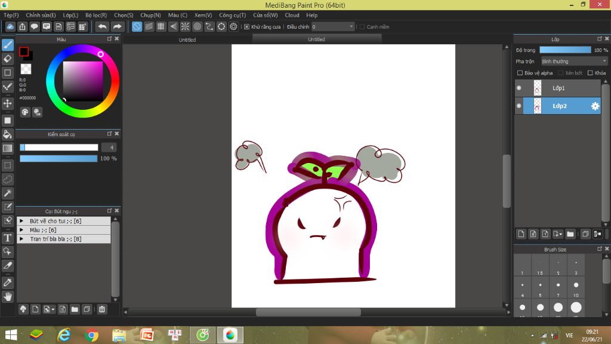611x344 pixels.
Task: Pick the Text tool
Action: pos(7,238)
